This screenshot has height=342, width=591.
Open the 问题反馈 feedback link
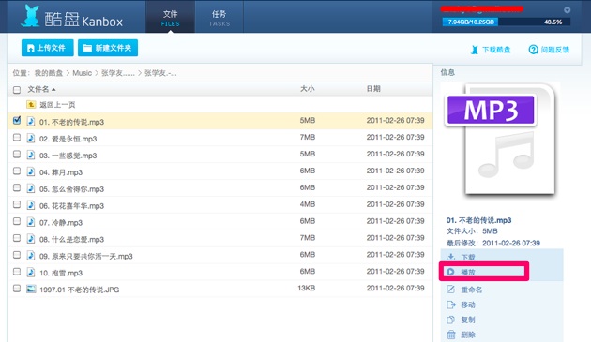[x=554, y=50]
